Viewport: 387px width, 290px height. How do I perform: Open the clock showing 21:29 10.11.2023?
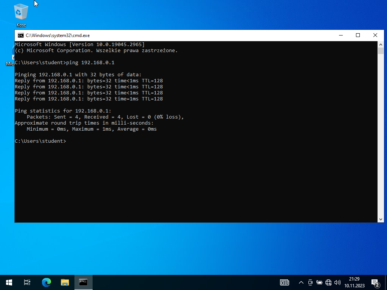[354, 282]
